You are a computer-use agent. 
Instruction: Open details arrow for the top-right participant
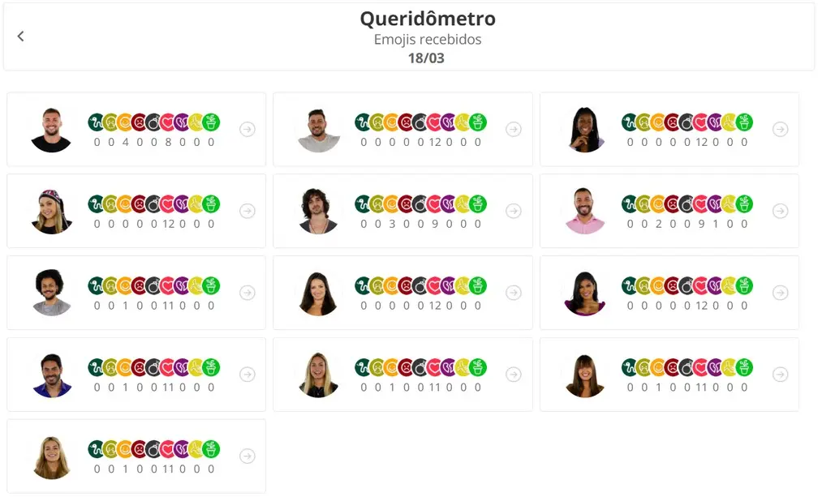pyautogui.click(x=781, y=129)
